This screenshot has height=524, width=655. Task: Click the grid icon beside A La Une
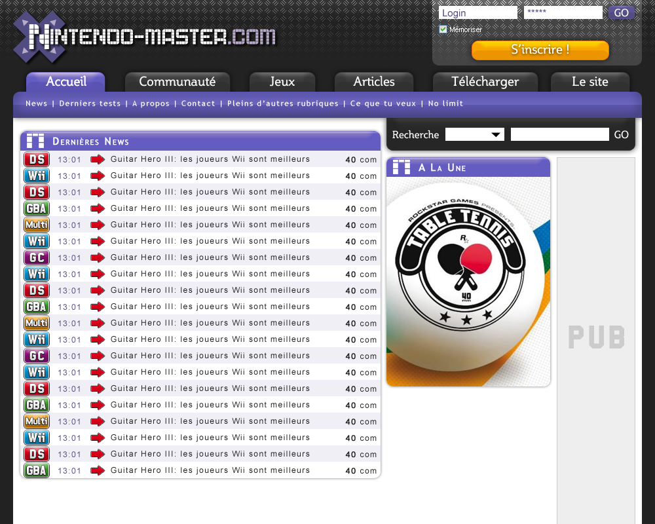pyautogui.click(x=402, y=167)
